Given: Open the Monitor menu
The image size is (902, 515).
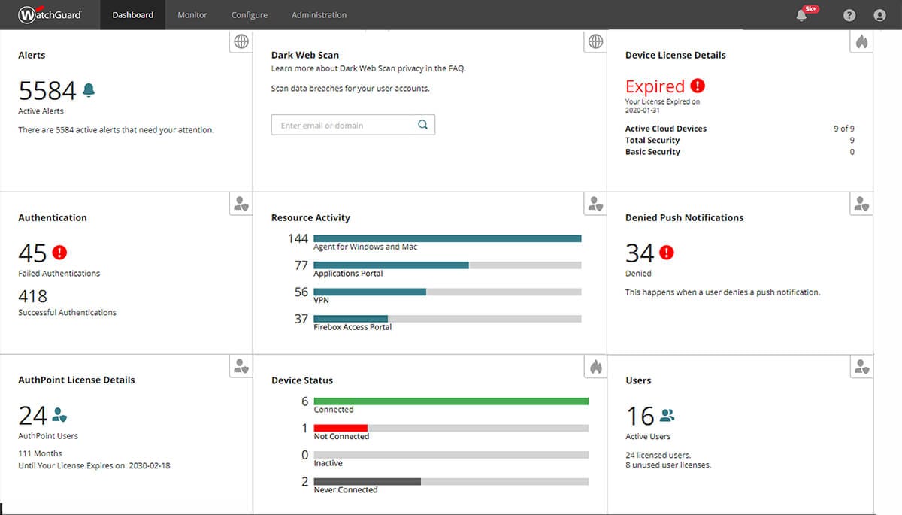Looking at the screenshot, I should click(x=192, y=15).
